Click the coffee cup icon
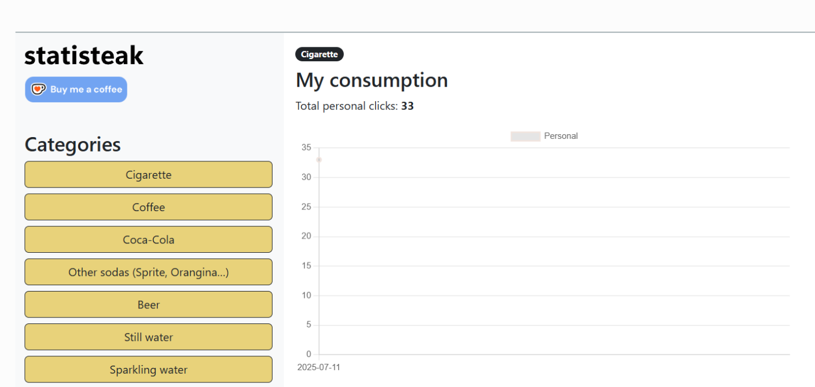The height and width of the screenshot is (387, 815). coord(38,89)
